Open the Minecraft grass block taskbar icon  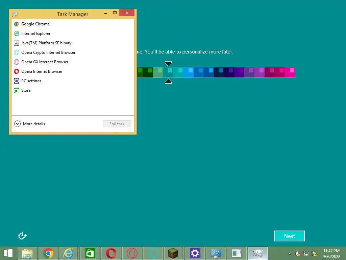[173, 253]
